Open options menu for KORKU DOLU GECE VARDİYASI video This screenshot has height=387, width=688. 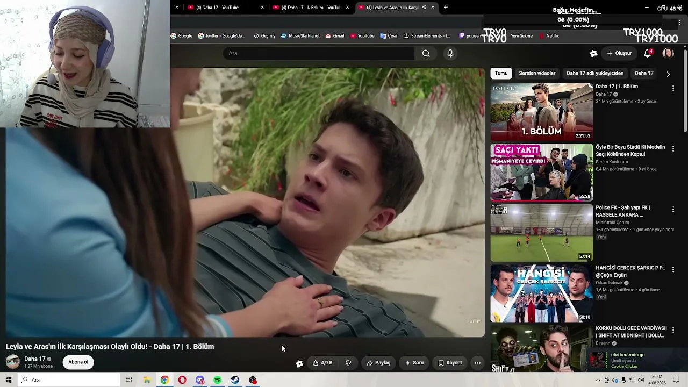(673, 330)
